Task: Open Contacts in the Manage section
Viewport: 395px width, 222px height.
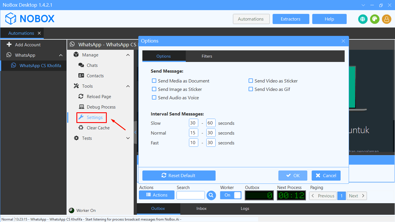Action: (95, 76)
